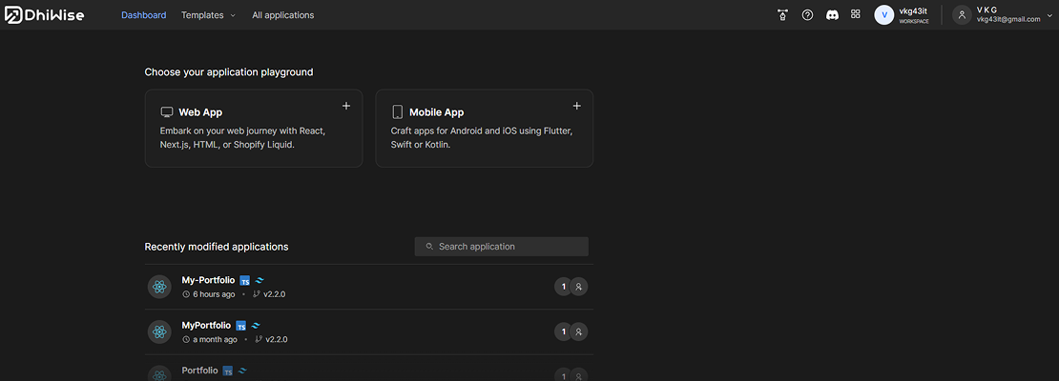Click the Search application field
The width and height of the screenshot is (1059, 381).
(x=502, y=247)
